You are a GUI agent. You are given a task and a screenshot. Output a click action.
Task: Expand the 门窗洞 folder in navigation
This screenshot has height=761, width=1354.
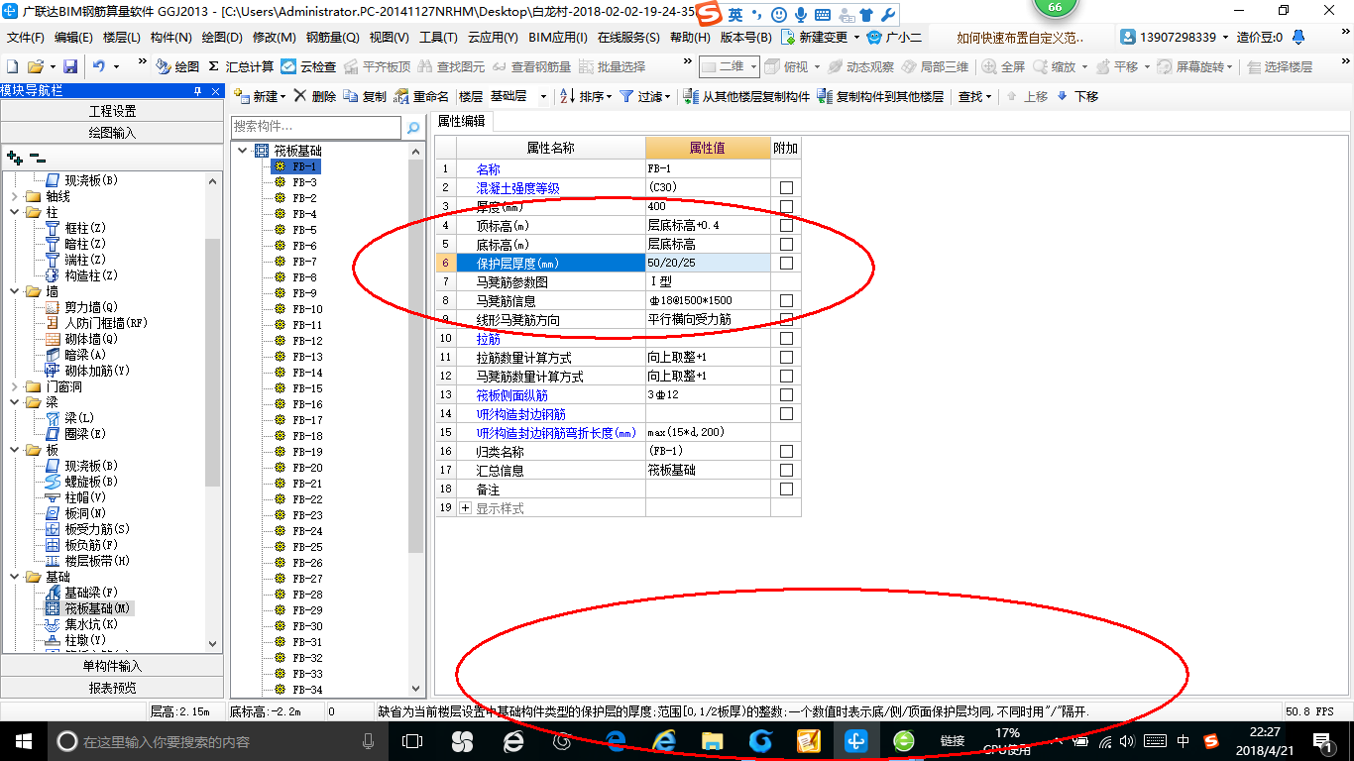14,386
